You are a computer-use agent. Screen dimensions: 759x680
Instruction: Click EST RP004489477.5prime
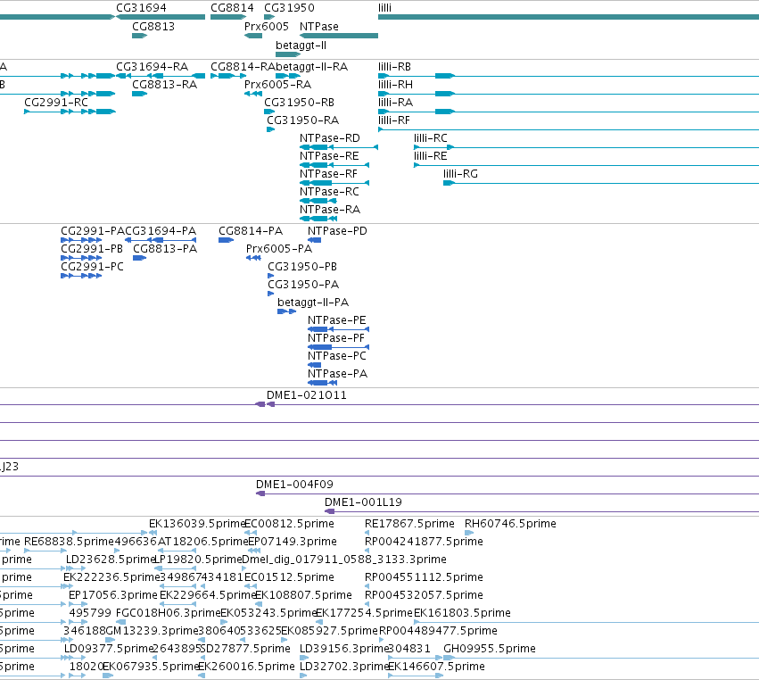point(438,632)
